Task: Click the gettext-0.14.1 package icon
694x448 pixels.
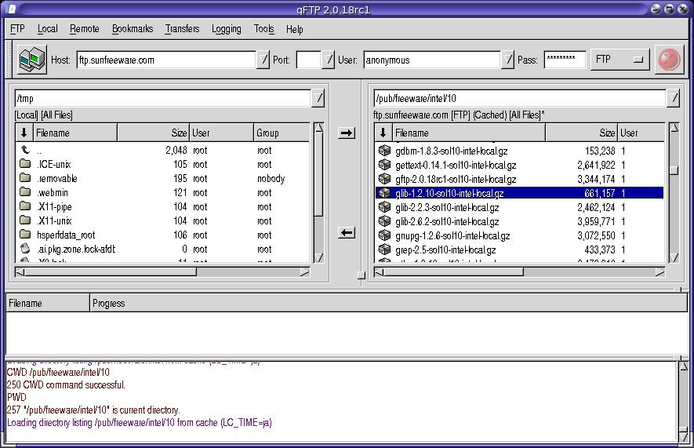Action: tap(384, 165)
